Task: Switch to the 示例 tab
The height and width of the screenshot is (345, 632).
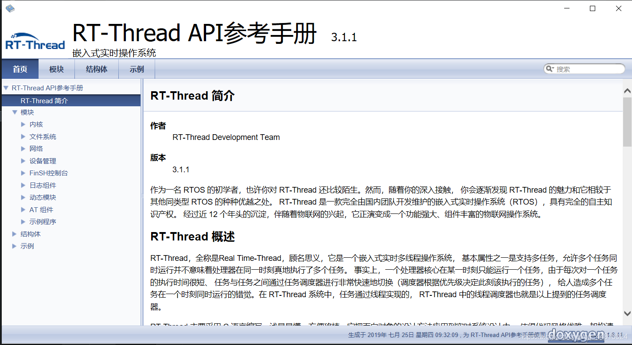Action: [x=137, y=69]
